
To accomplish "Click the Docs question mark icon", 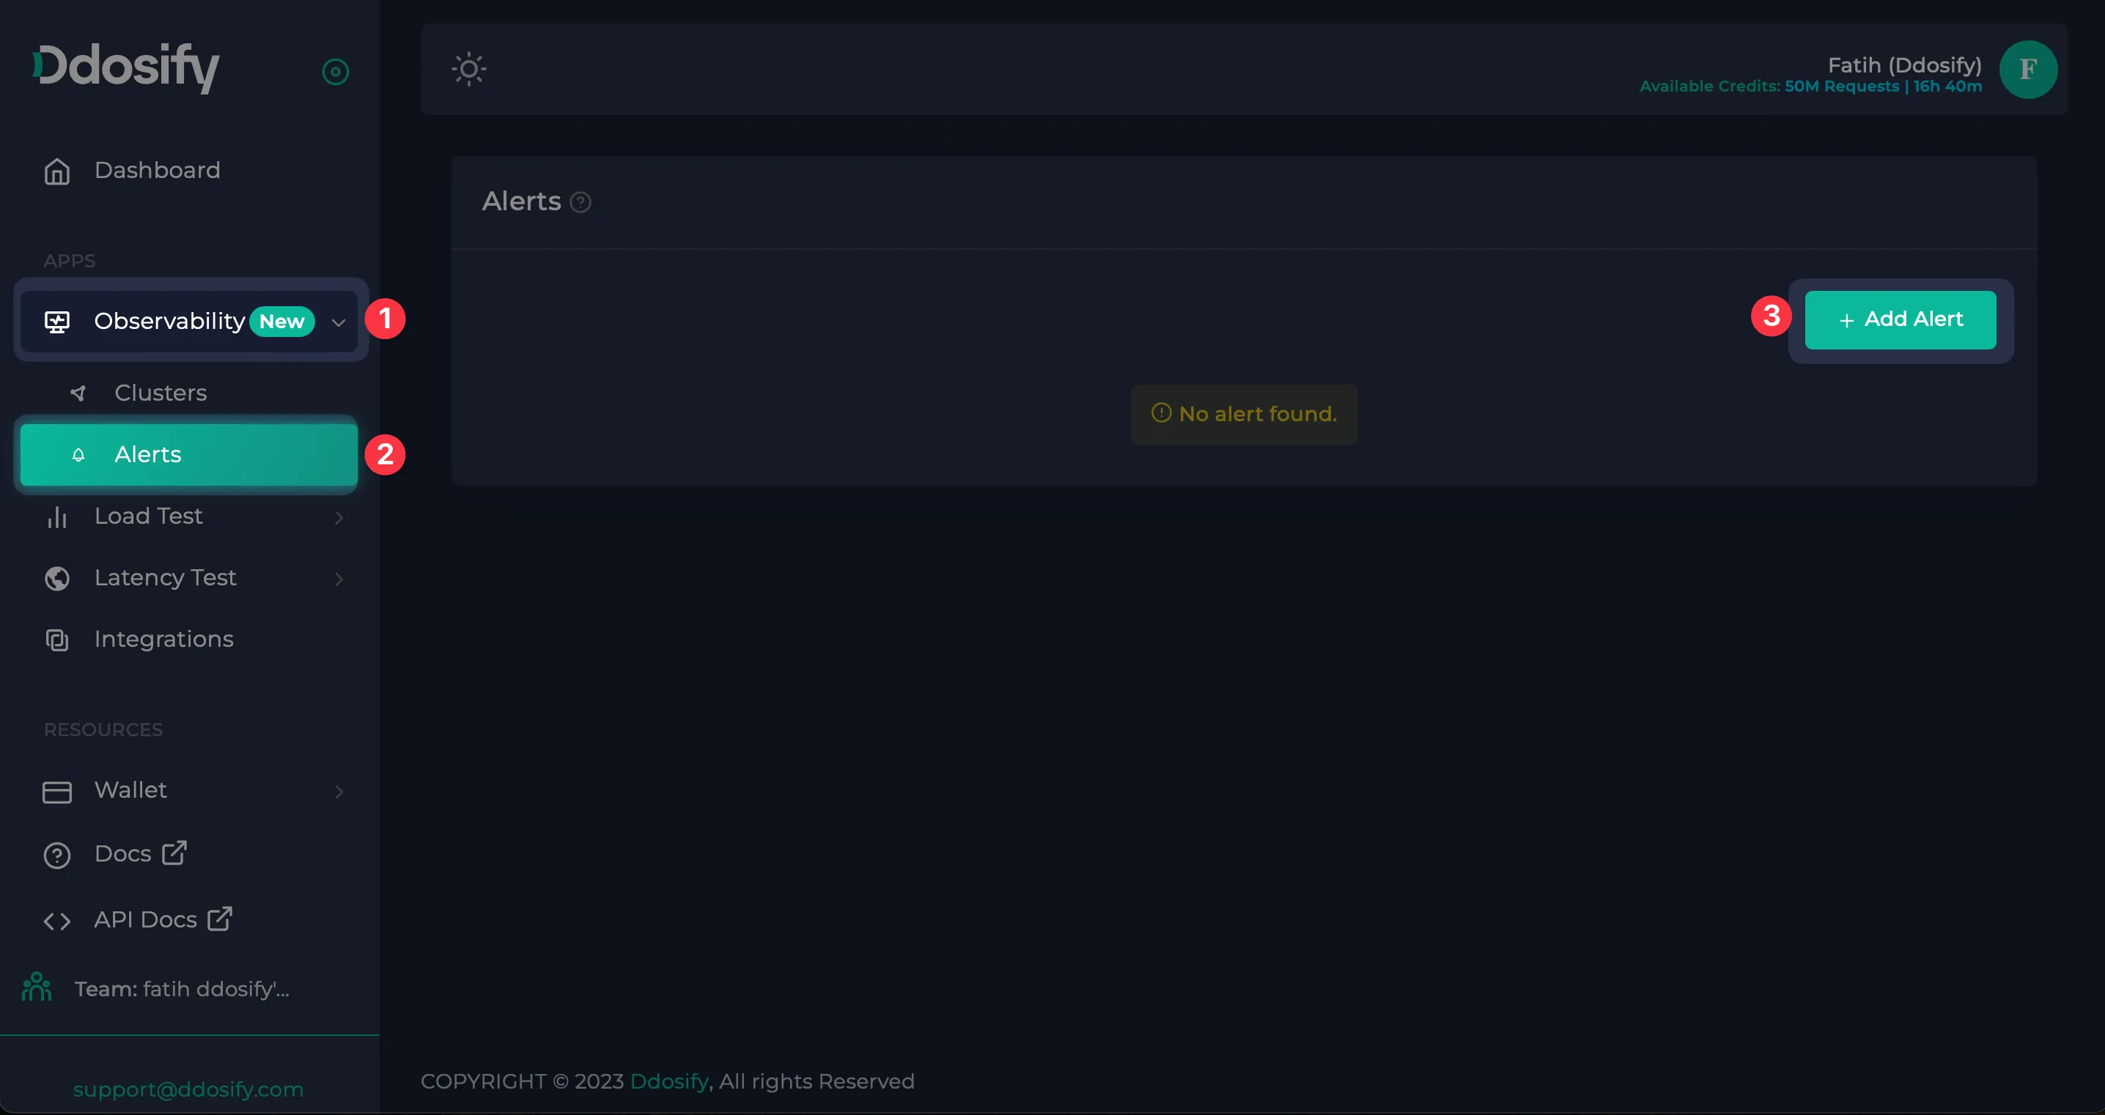I will [56, 855].
